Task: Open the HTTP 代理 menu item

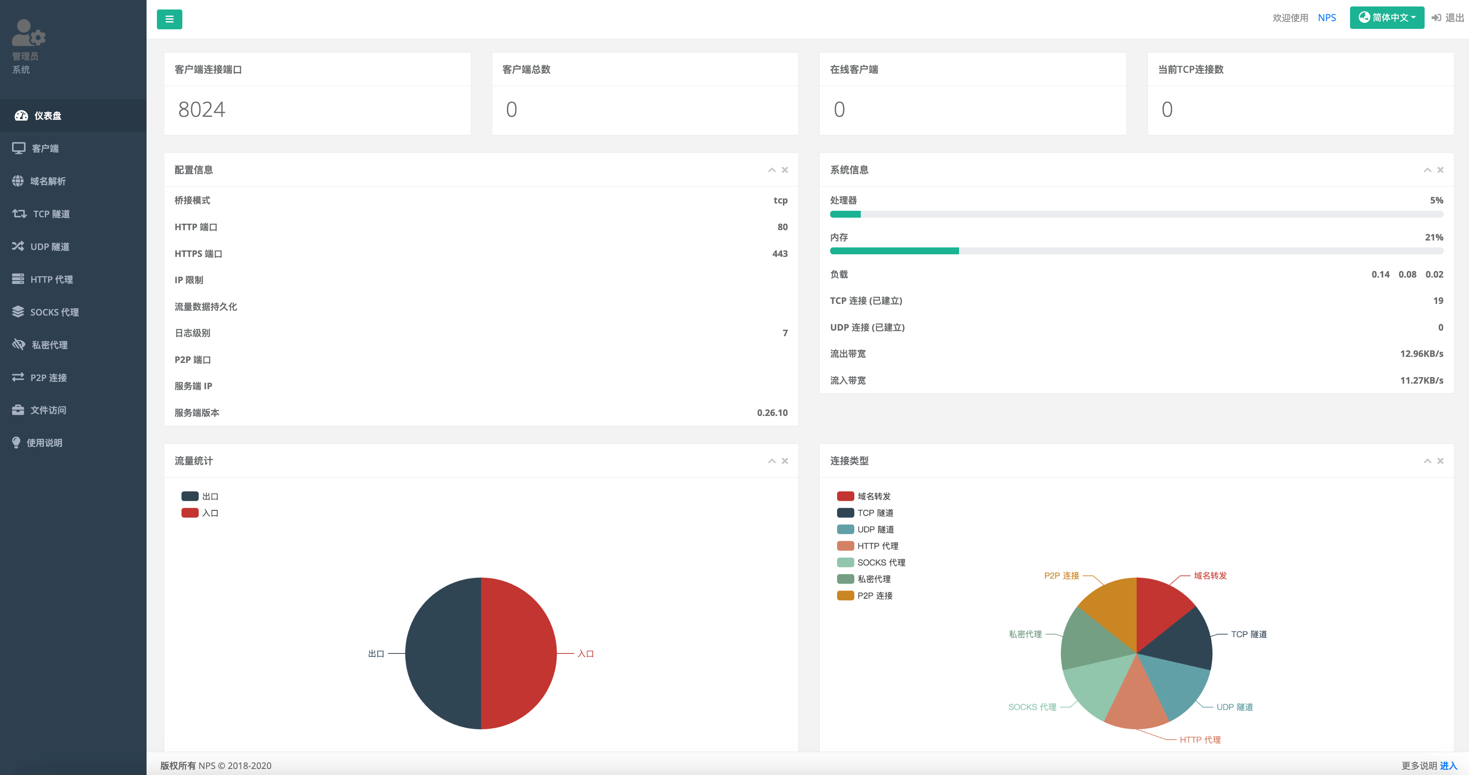Action: (x=73, y=279)
